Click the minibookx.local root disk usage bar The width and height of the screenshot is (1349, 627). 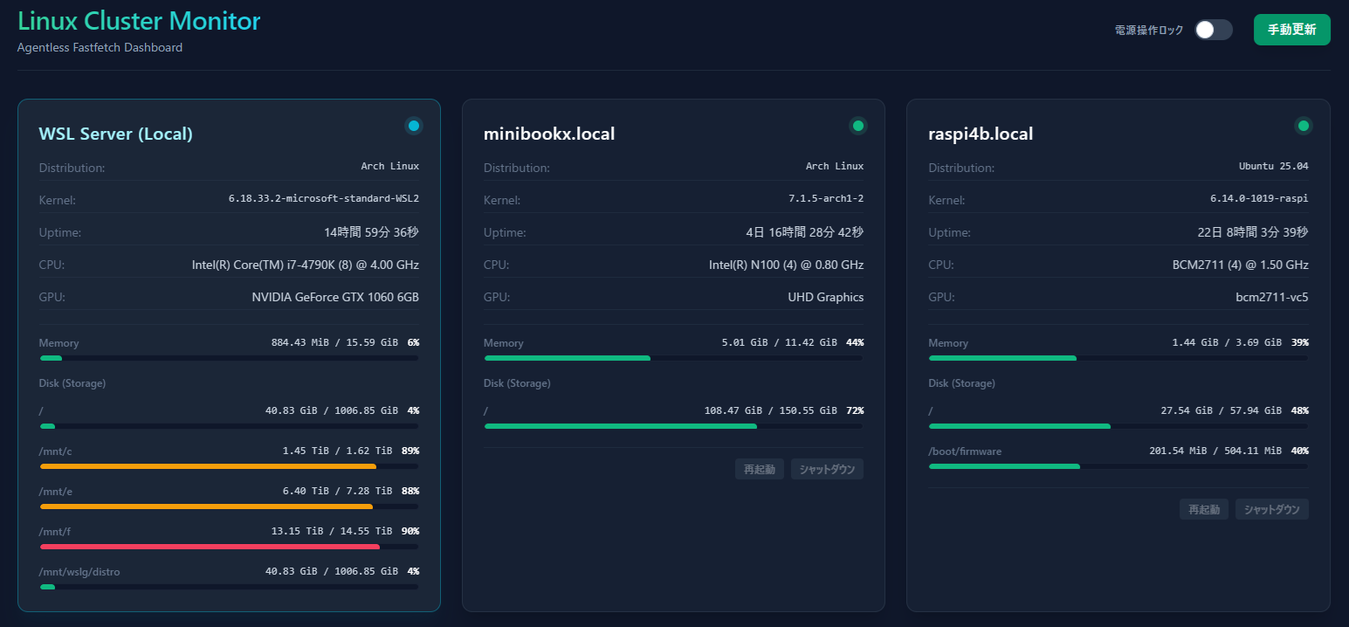pos(673,426)
